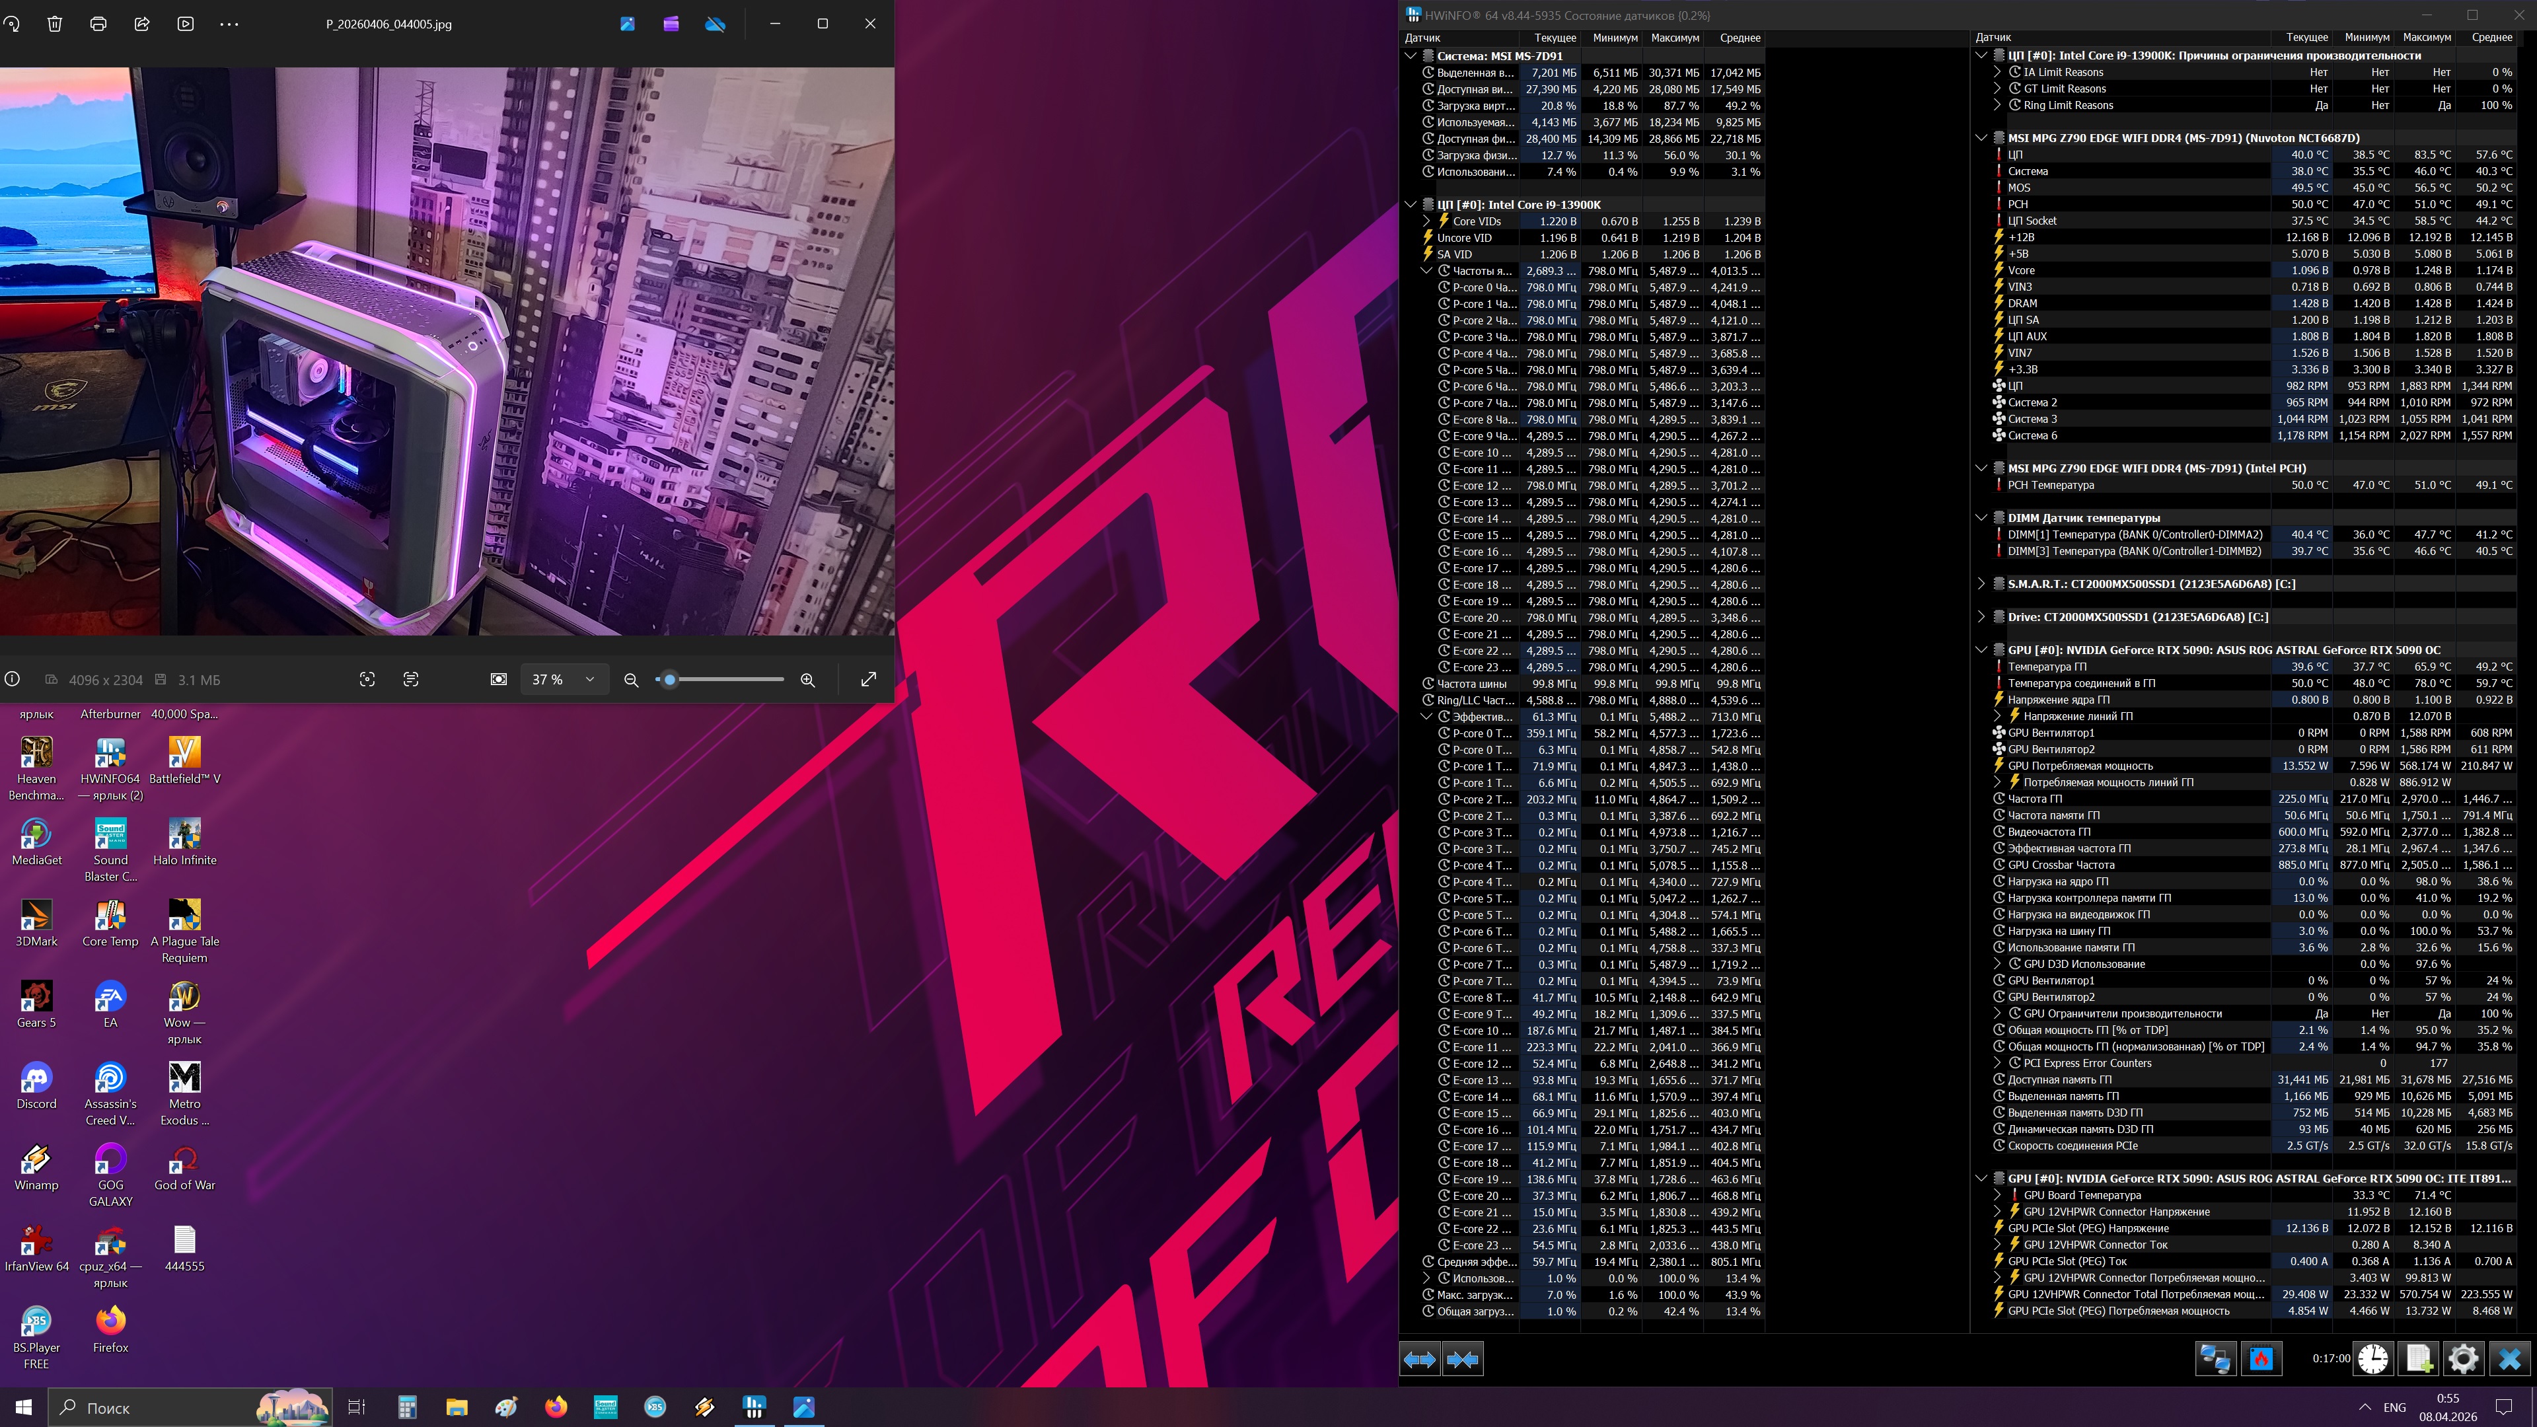
Task: Start slideshow with the play icon
Action: pyautogui.click(x=185, y=24)
